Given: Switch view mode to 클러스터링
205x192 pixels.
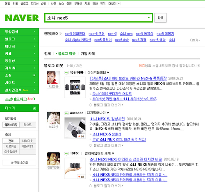Looking at the screenshot, I should click(11, 125).
